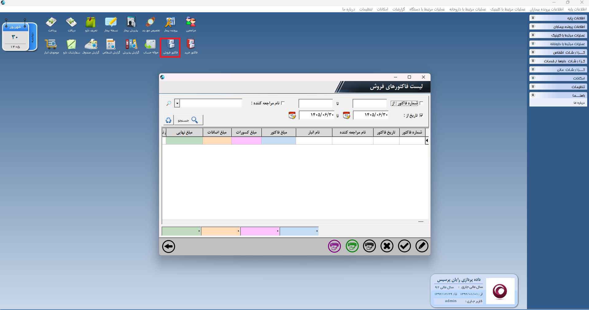Click the درباره ما link in sidebar

(x=579, y=103)
